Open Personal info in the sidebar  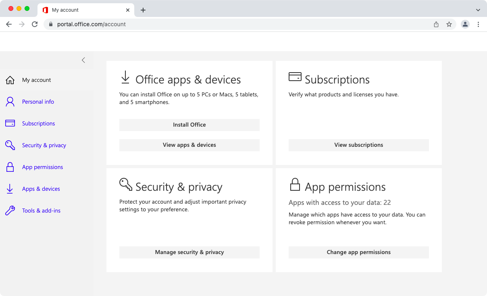click(38, 102)
